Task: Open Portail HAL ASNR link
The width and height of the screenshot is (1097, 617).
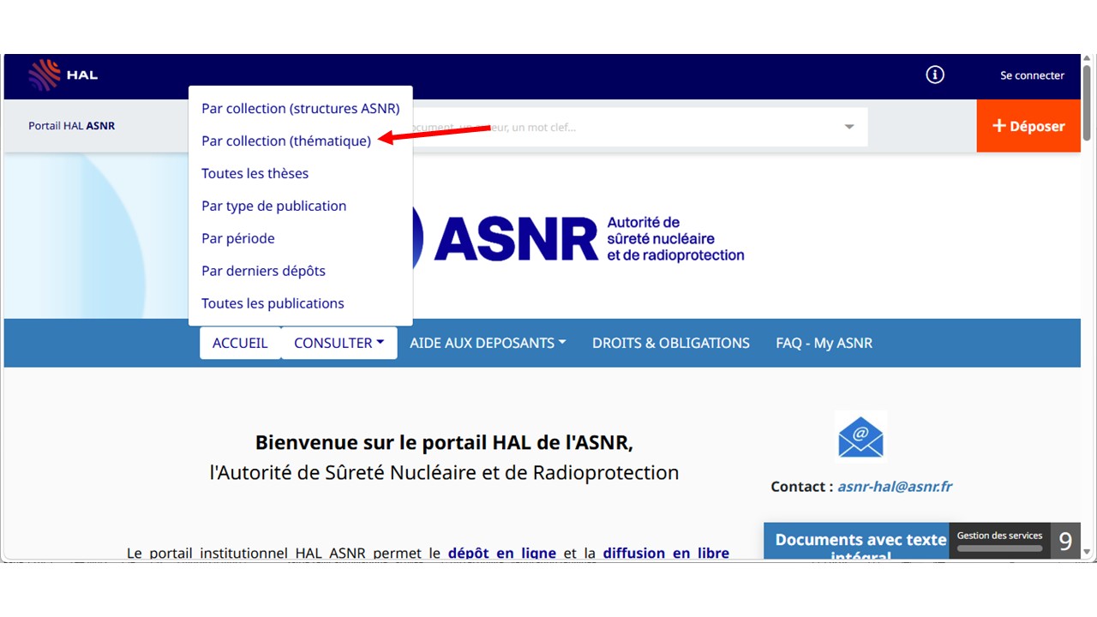Action: (72, 126)
